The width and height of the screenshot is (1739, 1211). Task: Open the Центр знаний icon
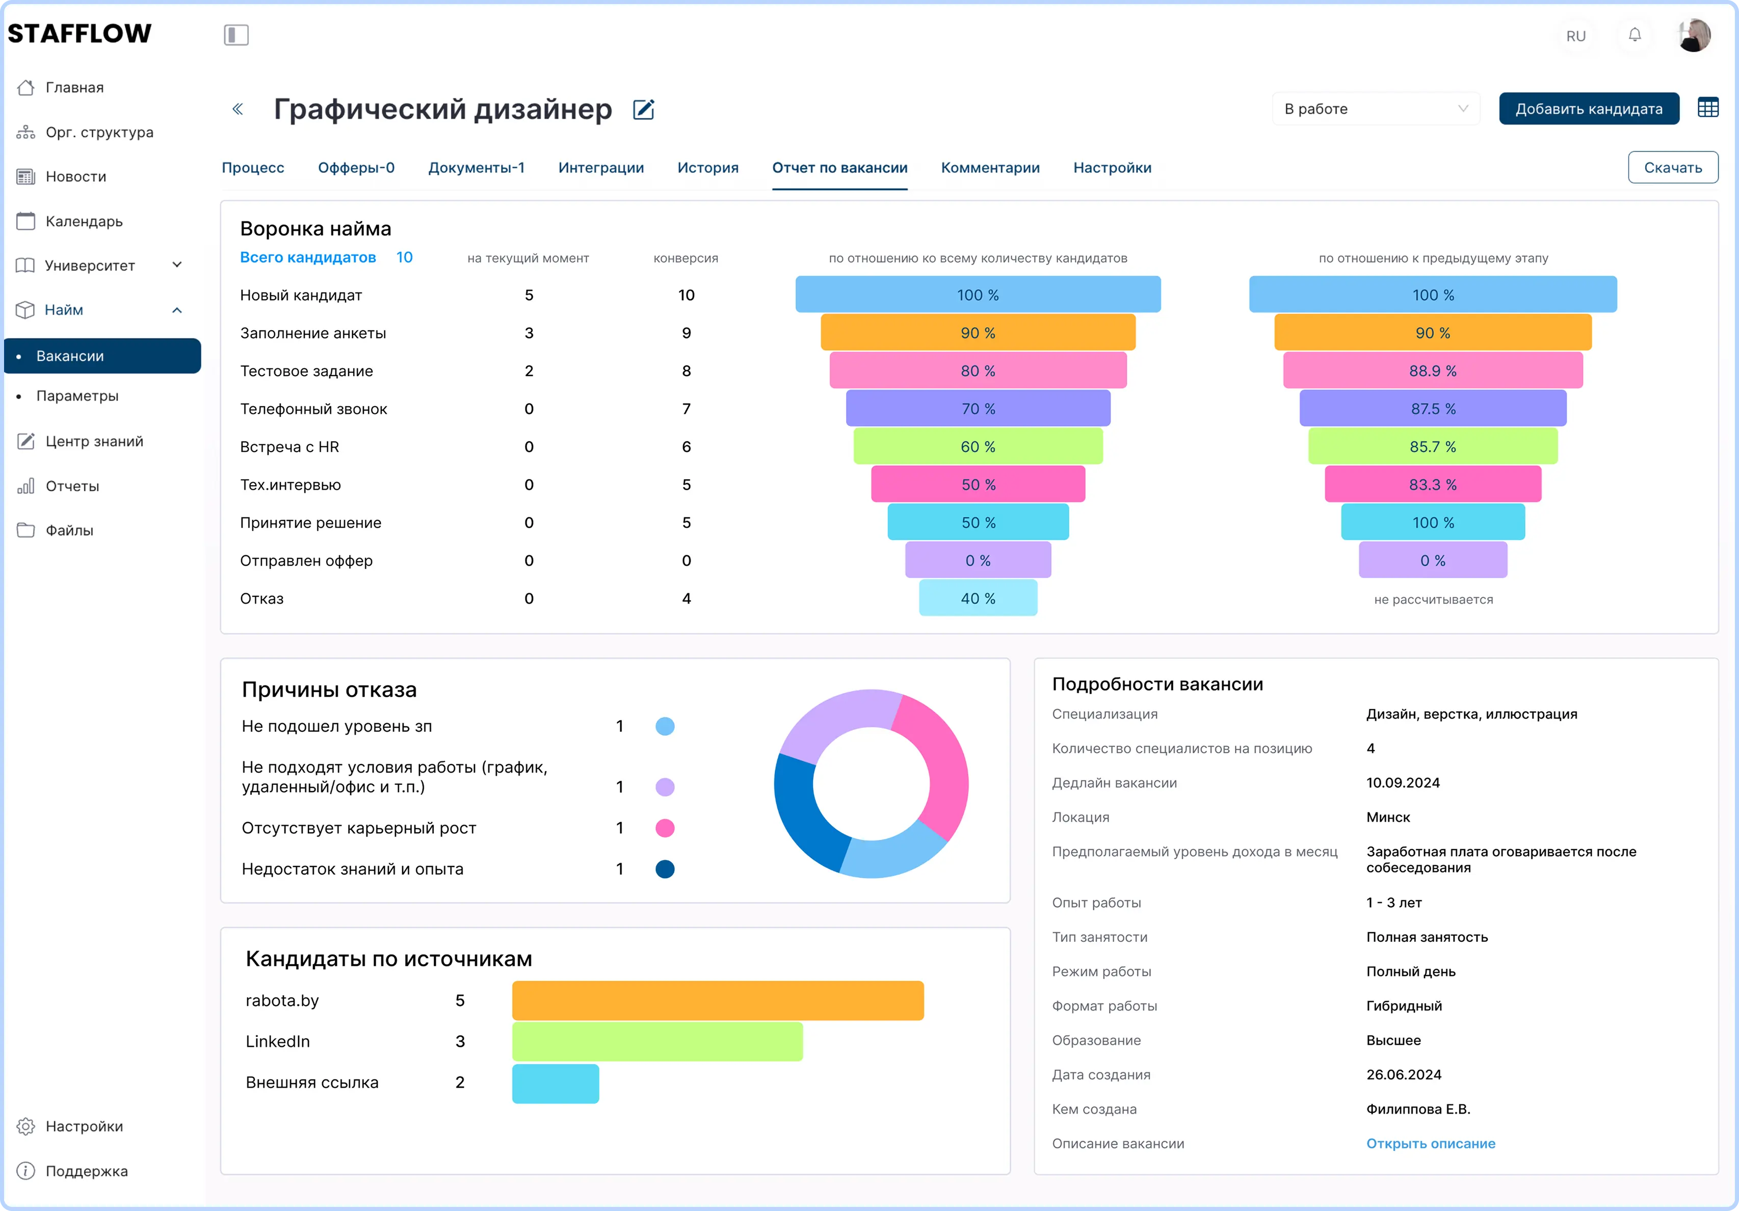27,440
